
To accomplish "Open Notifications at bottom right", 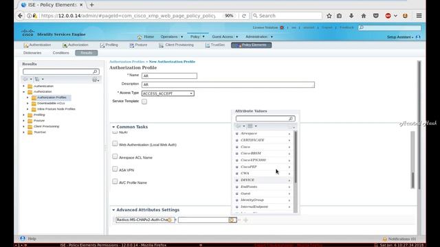I will click(x=399, y=239).
